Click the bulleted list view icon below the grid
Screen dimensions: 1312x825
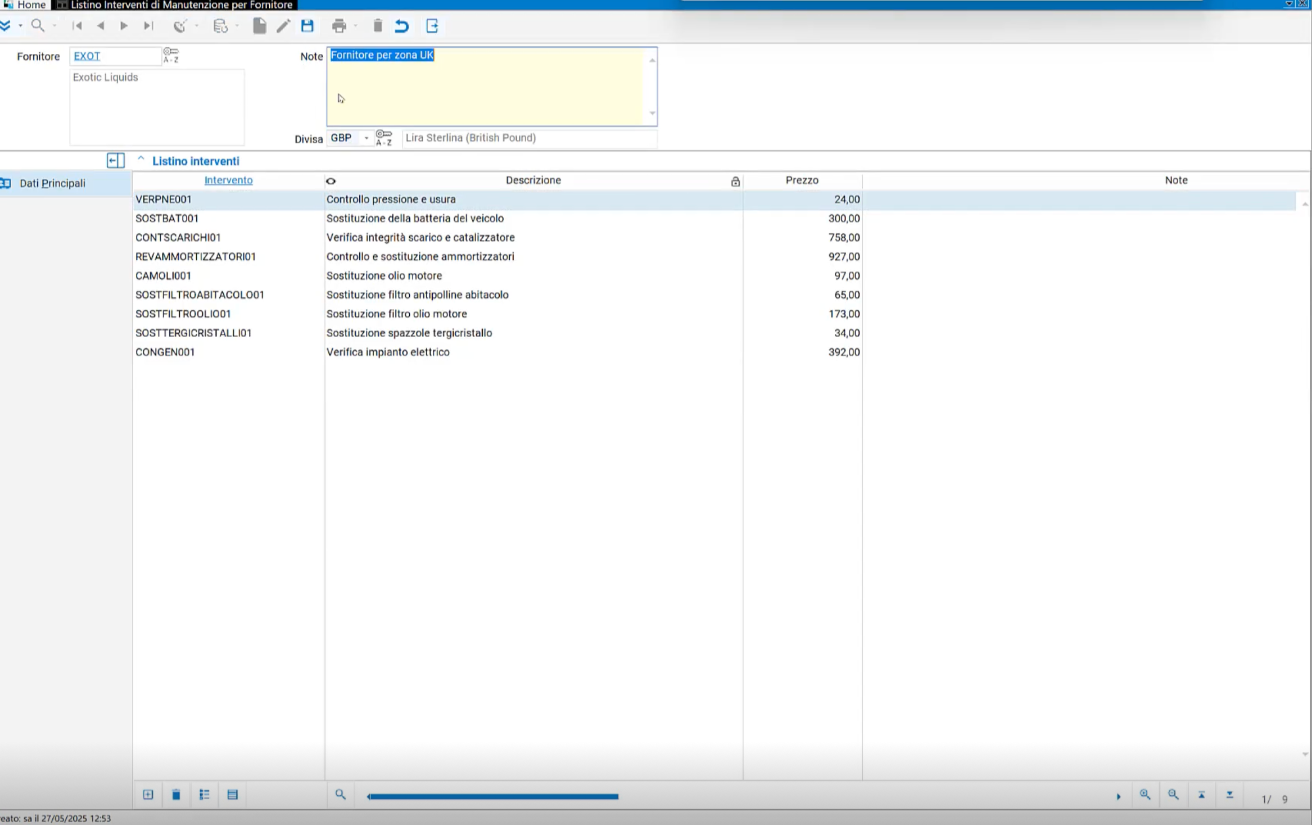point(204,795)
